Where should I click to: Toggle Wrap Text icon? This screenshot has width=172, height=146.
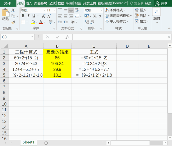[77, 10]
